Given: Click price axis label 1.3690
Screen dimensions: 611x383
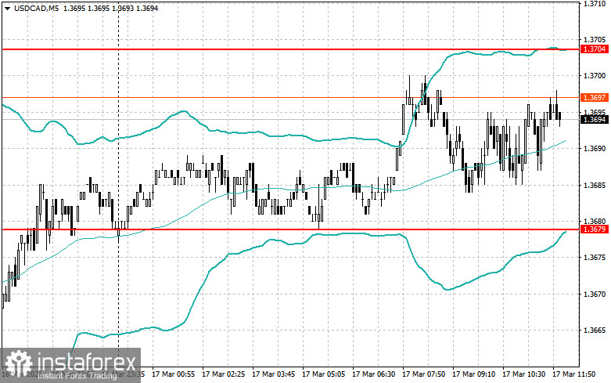Looking at the screenshot, I should (595, 149).
